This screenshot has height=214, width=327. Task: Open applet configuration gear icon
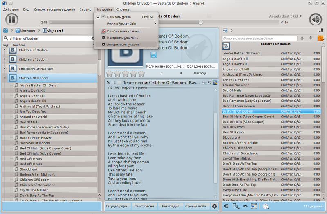[214, 206]
